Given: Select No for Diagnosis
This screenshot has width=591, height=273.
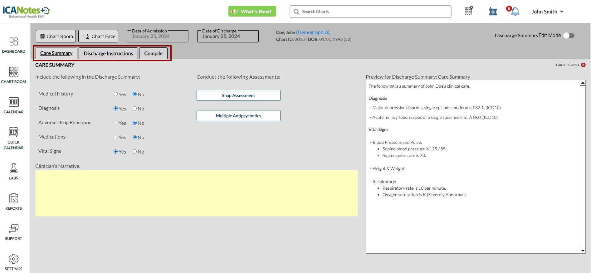Looking at the screenshot, I should 135,109.
